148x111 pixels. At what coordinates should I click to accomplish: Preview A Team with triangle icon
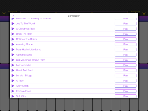tap(13, 81)
